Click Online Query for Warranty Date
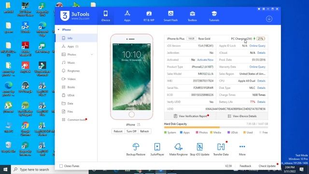 click(x=257, y=67)
